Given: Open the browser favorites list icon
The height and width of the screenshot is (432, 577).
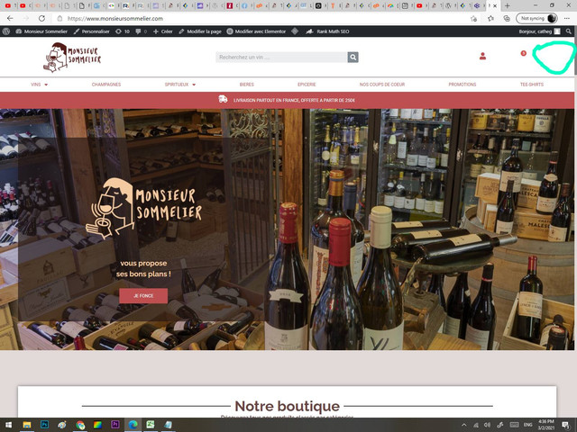Looking at the screenshot, I should (x=490, y=18).
